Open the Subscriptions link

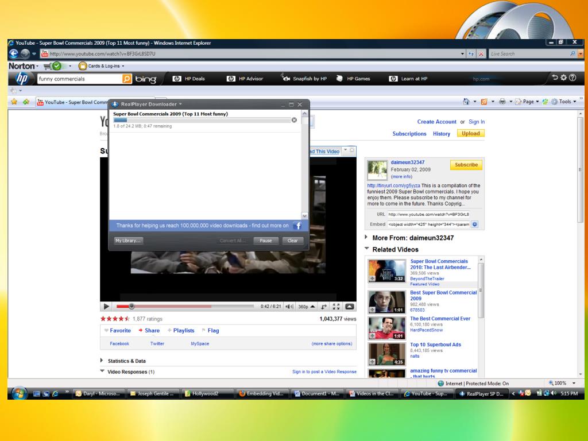pyautogui.click(x=409, y=133)
